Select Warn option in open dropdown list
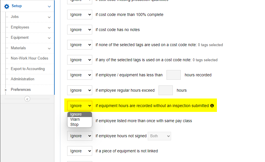Screen dimensions: 265x162 click(80, 119)
